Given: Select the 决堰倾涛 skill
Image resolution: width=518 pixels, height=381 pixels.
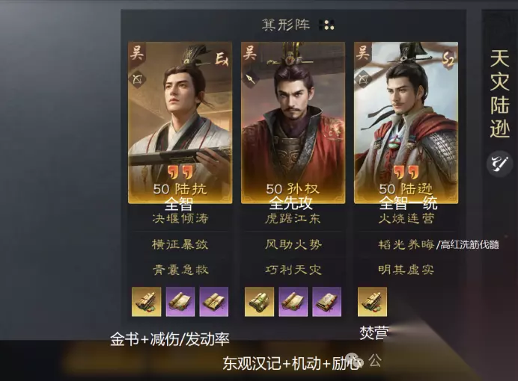Looking at the screenshot, I should click(x=180, y=218).
